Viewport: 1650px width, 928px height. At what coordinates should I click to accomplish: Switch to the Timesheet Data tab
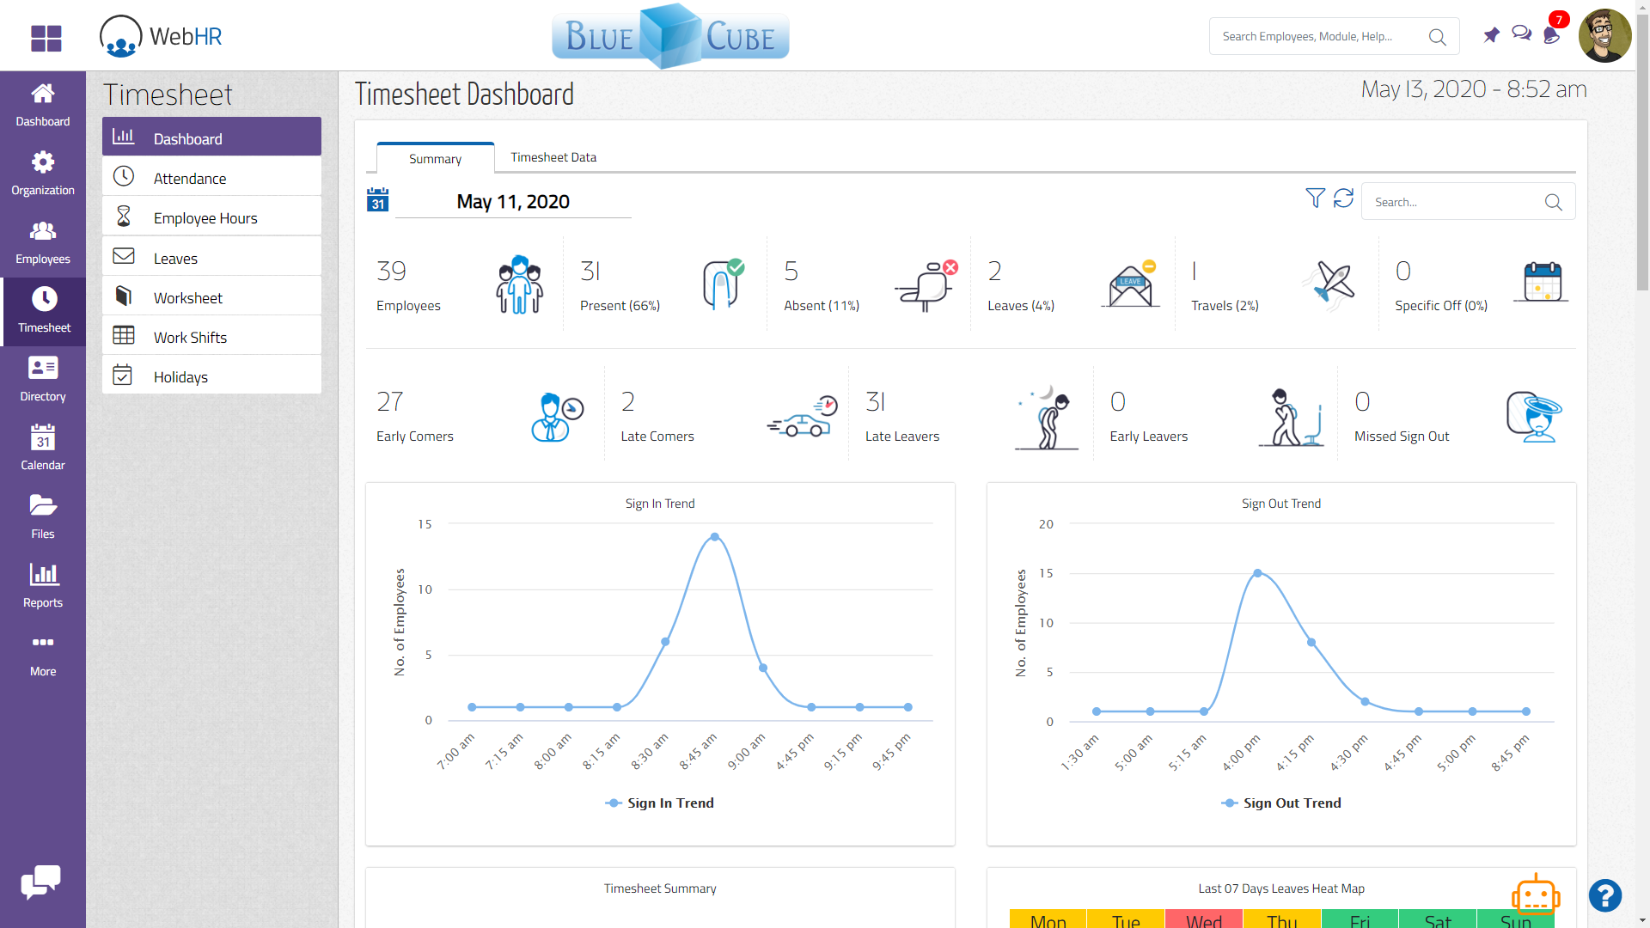click(x=553, y=156)
